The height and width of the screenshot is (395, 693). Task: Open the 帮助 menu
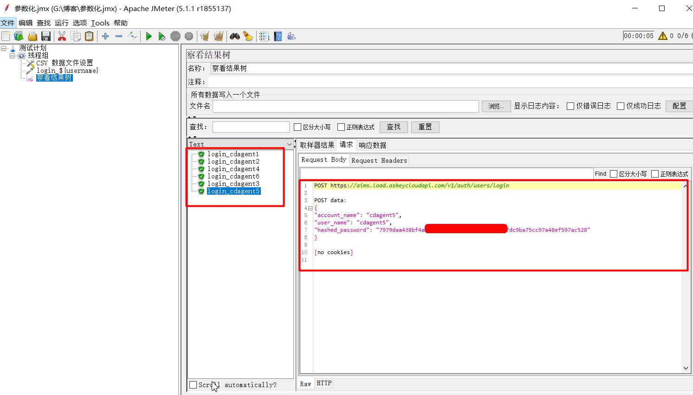click(x=121, y=23)
